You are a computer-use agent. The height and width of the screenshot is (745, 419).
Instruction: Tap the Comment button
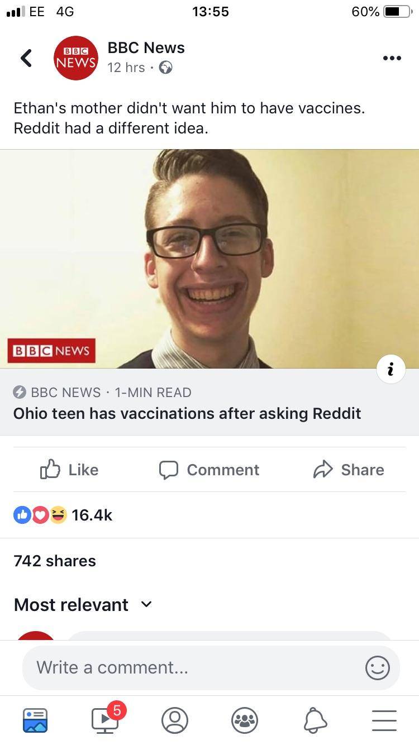(x=209, y=470)
